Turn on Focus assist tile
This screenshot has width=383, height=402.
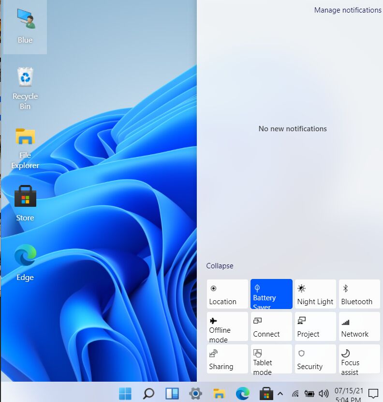point(359,359)
